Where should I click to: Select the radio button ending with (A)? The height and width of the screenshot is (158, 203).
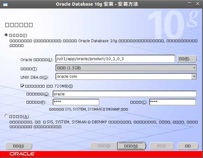(x=6, y=116)
